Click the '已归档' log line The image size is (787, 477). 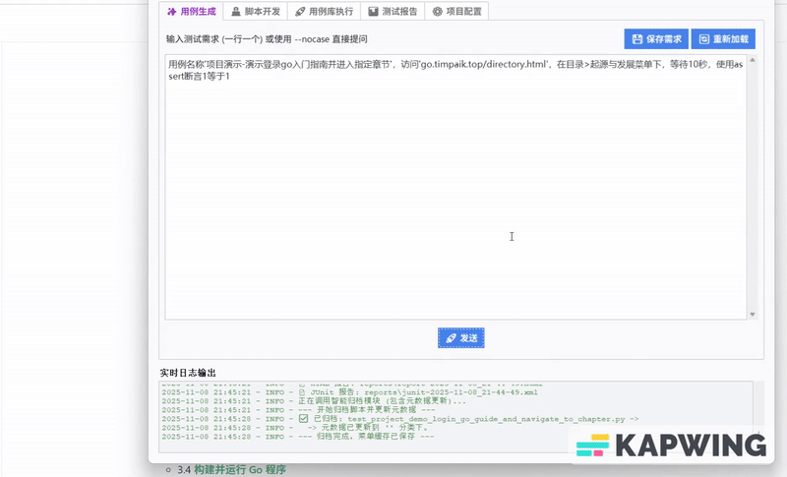400,419
